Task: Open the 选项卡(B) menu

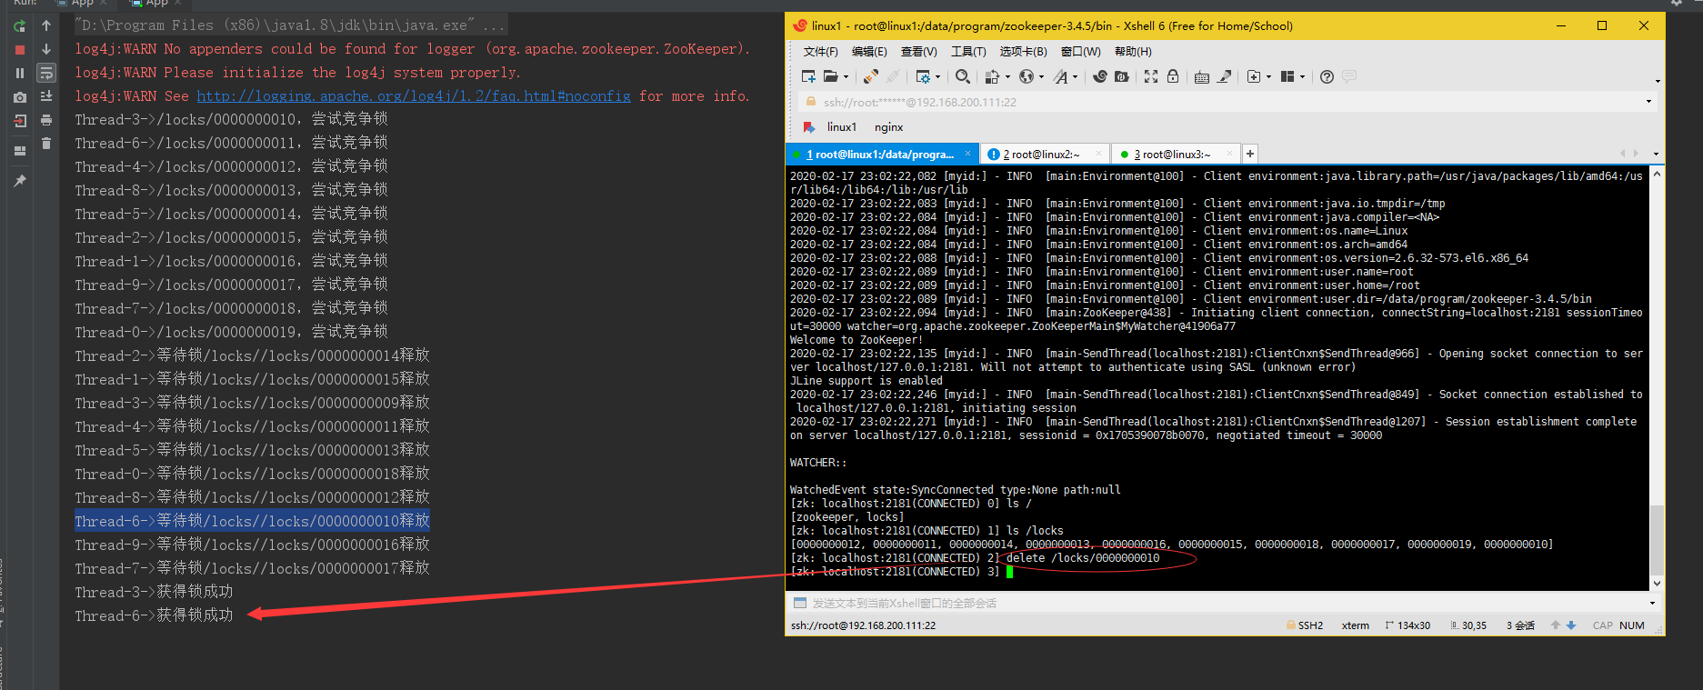Action: coord(1023,51)
